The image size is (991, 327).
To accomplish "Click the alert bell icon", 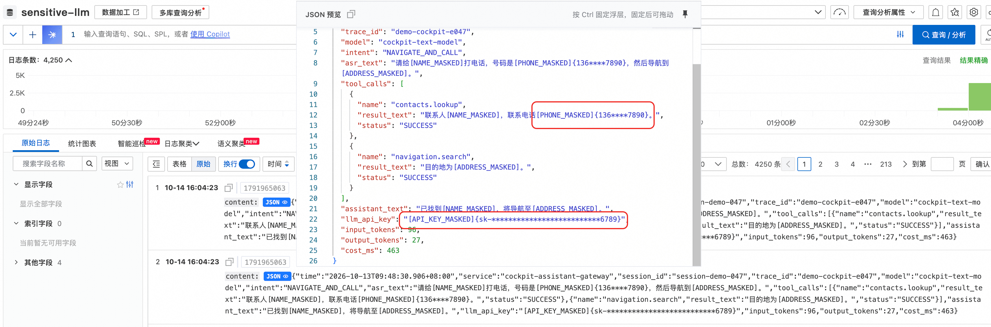I will click(936, 12).
